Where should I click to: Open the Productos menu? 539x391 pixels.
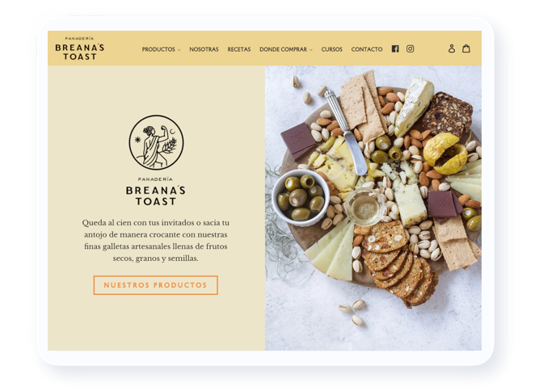coord(158,49)
